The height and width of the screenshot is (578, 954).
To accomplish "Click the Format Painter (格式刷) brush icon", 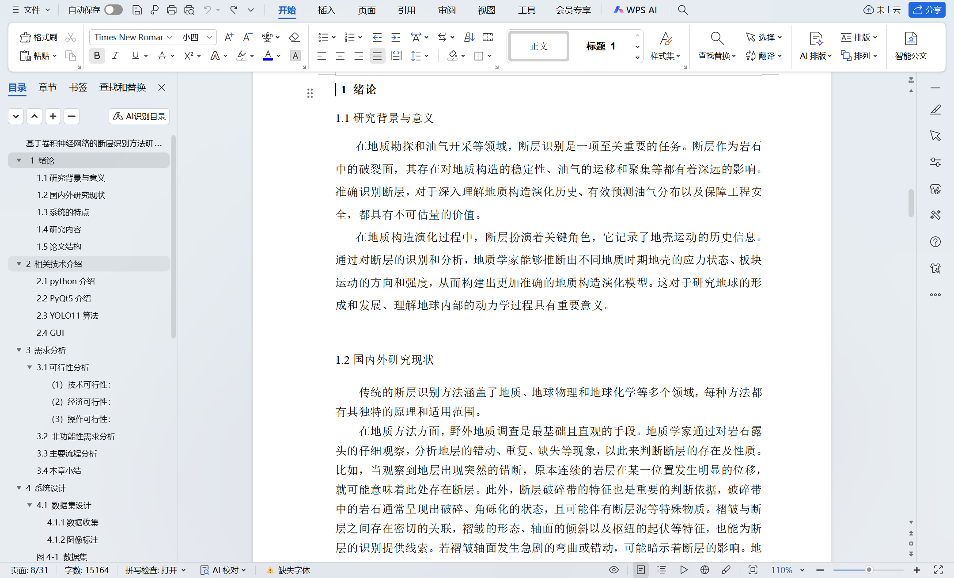I will pyautogui.click(x=26, y=38).
